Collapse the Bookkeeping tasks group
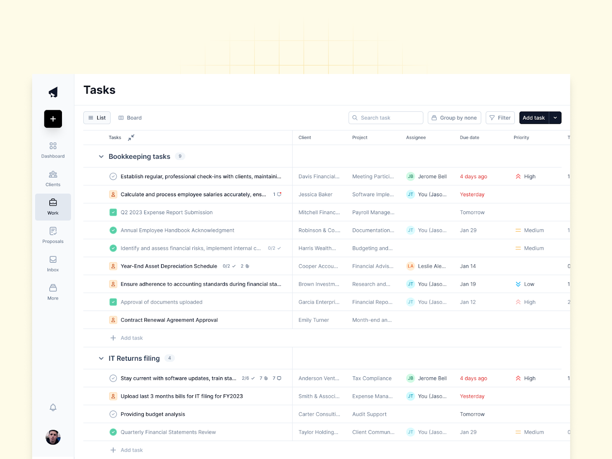This screenshot has width=612, height=459. tap(101, 156)
